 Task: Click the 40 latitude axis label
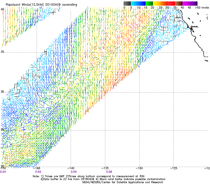[2, 9]
